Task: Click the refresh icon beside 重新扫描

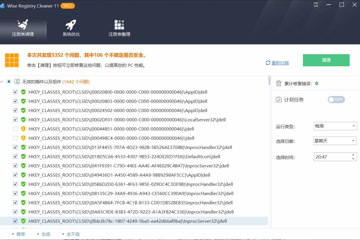Action: 267,63
